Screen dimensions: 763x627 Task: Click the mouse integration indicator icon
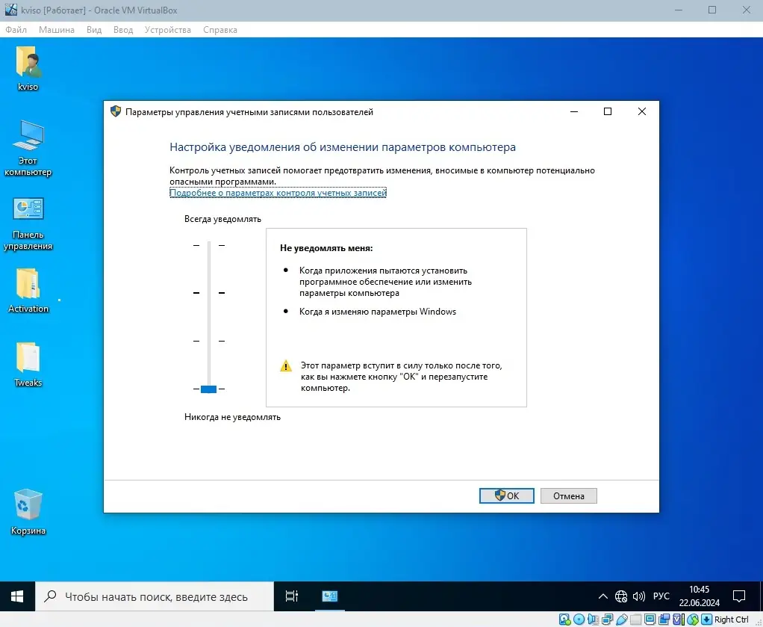(x=692, y=620)
